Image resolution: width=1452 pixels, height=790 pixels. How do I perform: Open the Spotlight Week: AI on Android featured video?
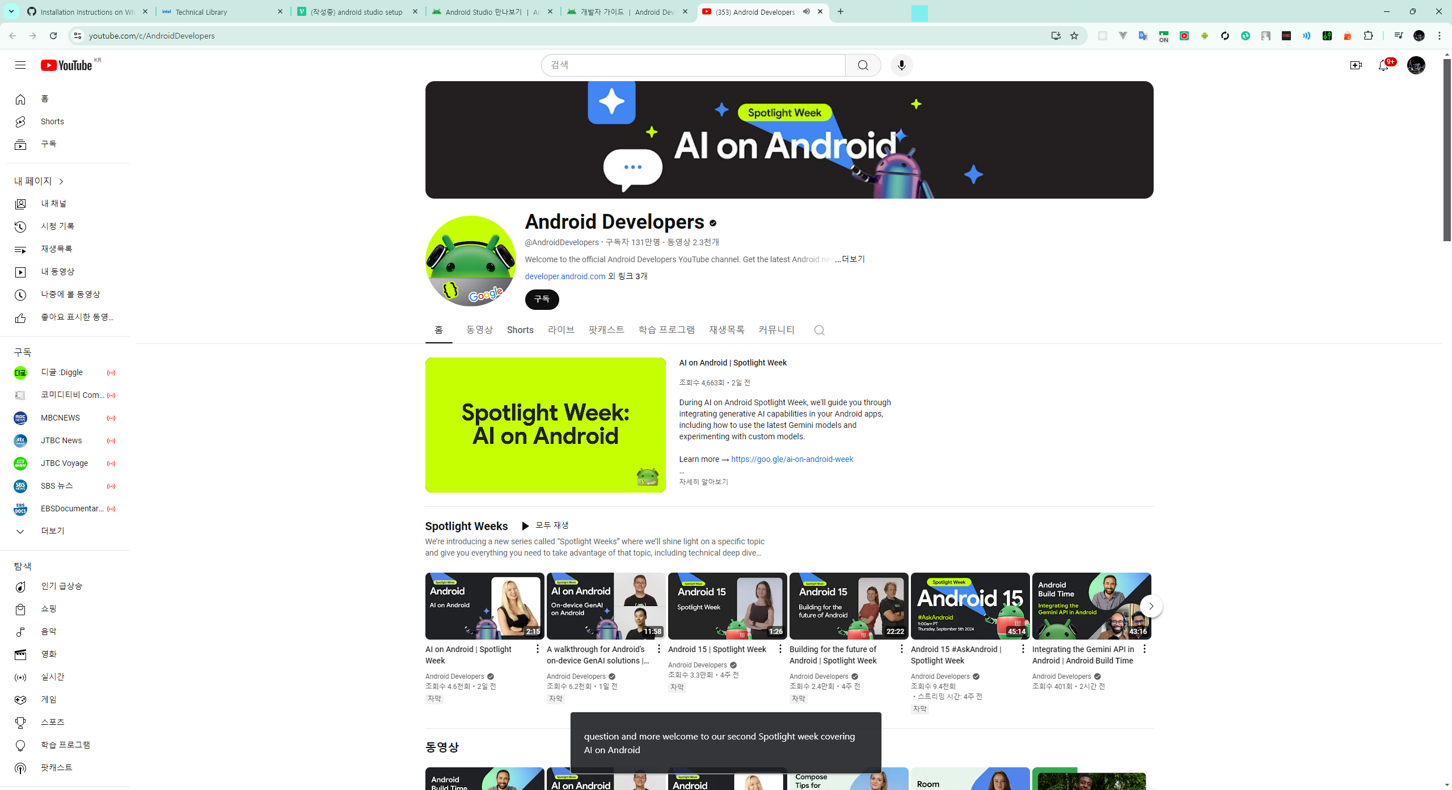[545, 425]
